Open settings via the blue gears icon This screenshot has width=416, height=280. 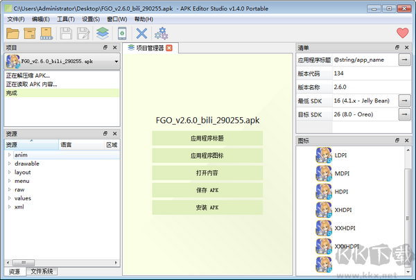[162, 33]
